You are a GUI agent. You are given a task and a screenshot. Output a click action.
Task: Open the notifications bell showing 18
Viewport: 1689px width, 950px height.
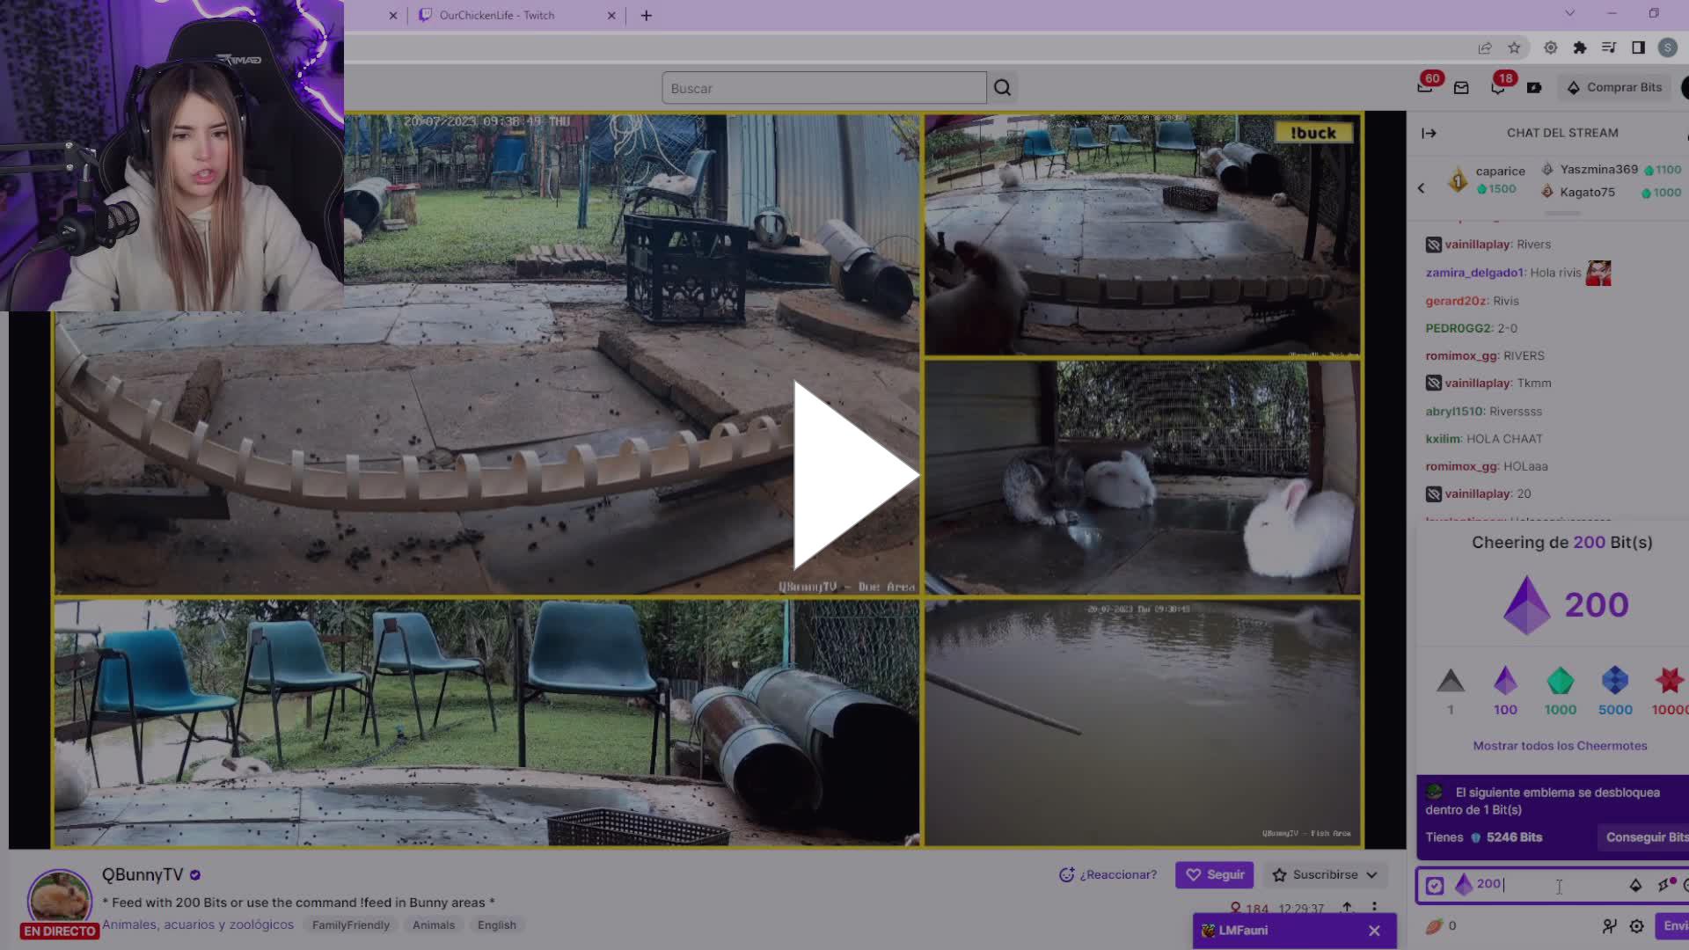[1499, 87]
